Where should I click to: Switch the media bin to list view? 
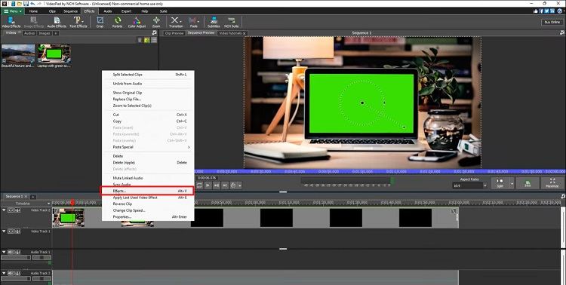click(154, 40)
